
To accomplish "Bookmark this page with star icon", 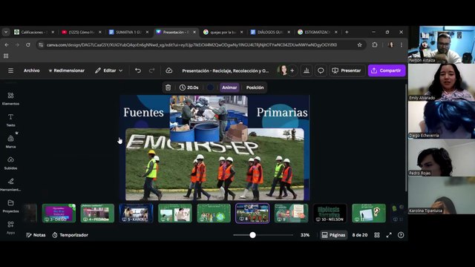I will coord(359,44).
